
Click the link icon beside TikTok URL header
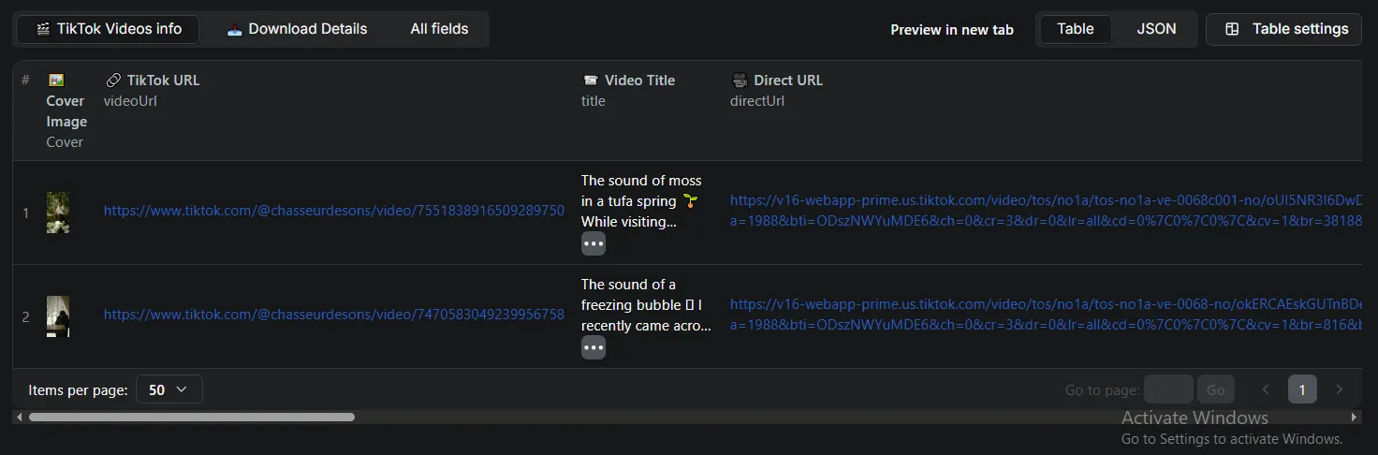pyautogui.click(x=113, y=81)
